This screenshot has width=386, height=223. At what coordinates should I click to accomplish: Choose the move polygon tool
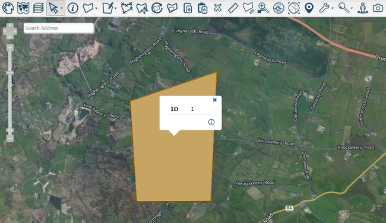[142, 8]
